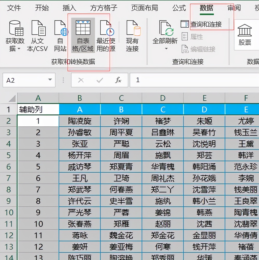The image size is (259, 260).
Task: Click cell containing 郑夏青
Action: click(x=121, y=167)
